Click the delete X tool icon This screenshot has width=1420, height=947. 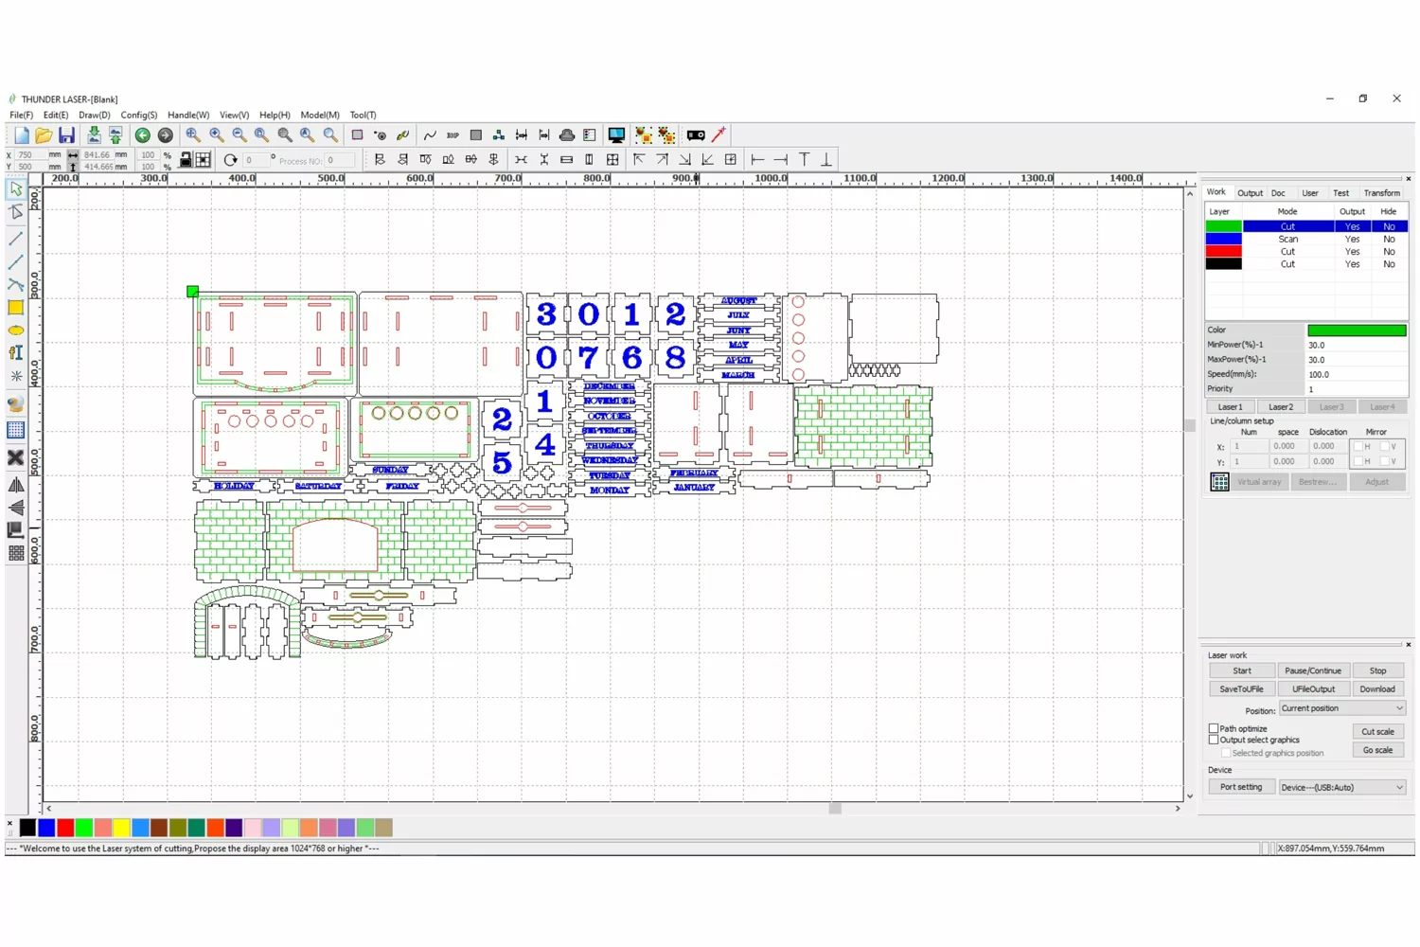click(x=16, y=457)
